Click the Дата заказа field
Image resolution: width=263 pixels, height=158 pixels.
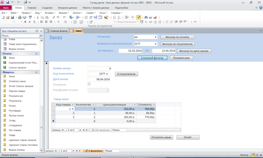99,79
